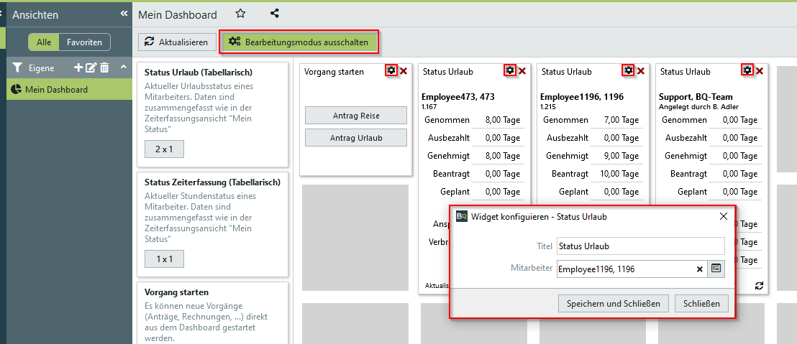Click the edit view pencil icon
797x344 pixels.
tap(91, 68)
